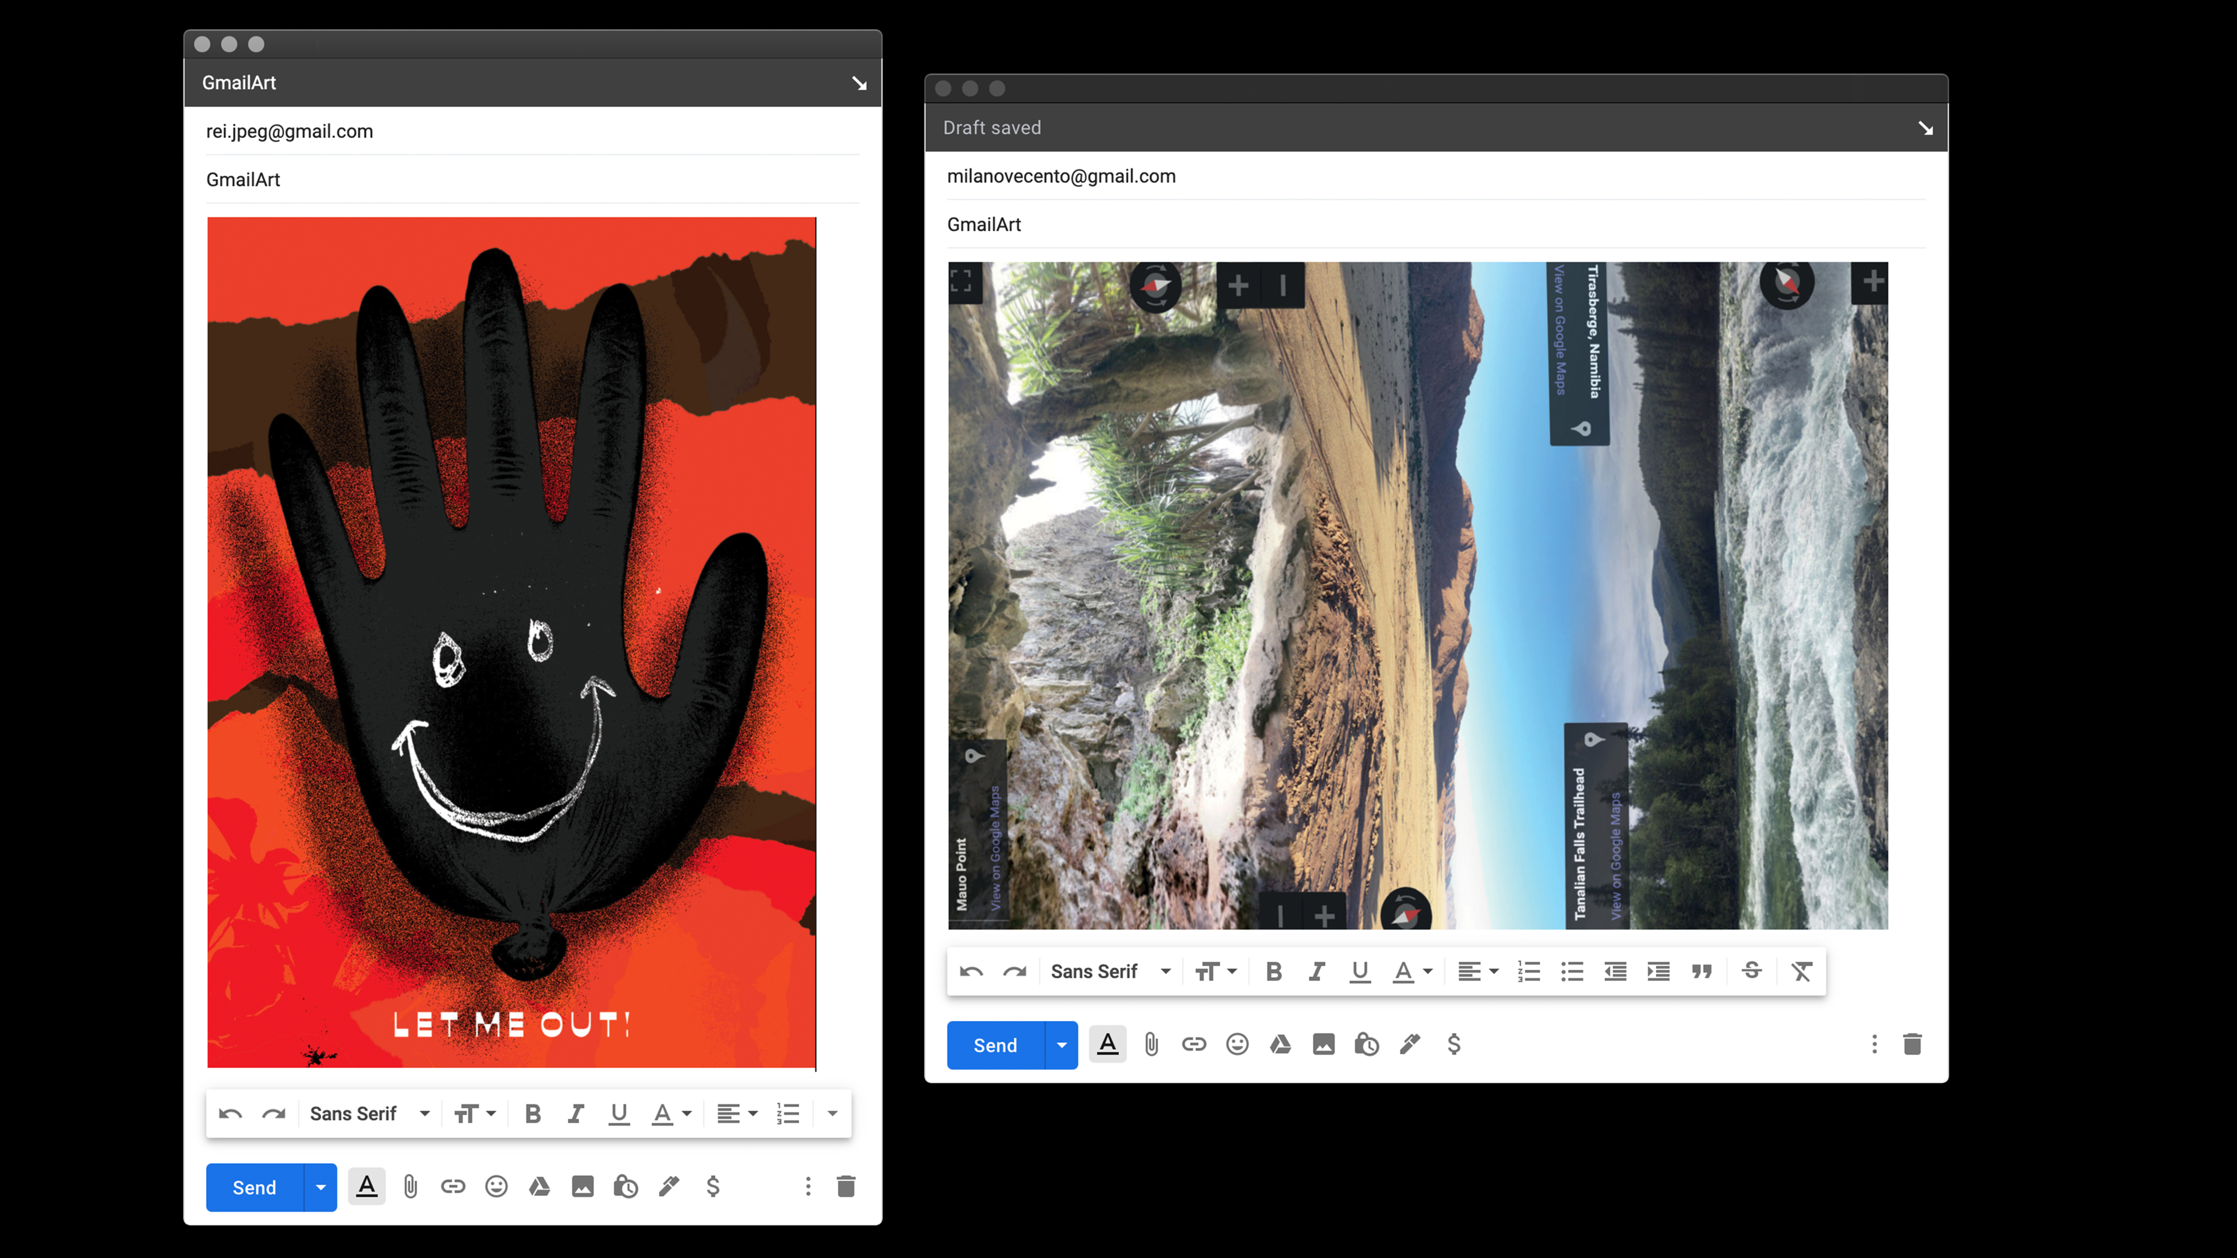Open Sans Serif font dropdown in left window
This screenshot has height=1258, width=2237.
pyautogui.click(x=370, y=1113)
